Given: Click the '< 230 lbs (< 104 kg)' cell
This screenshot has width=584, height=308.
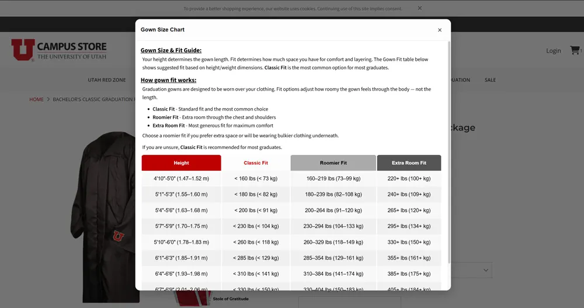Looking at the screenshot, I should pyautogui.click(x=256, y=226).
